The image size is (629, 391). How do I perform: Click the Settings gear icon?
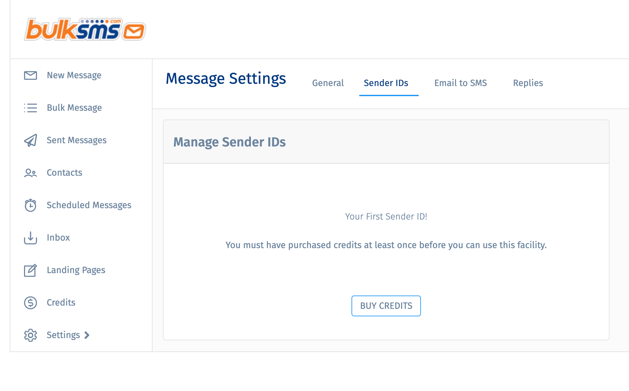click(x=31, y=335)
